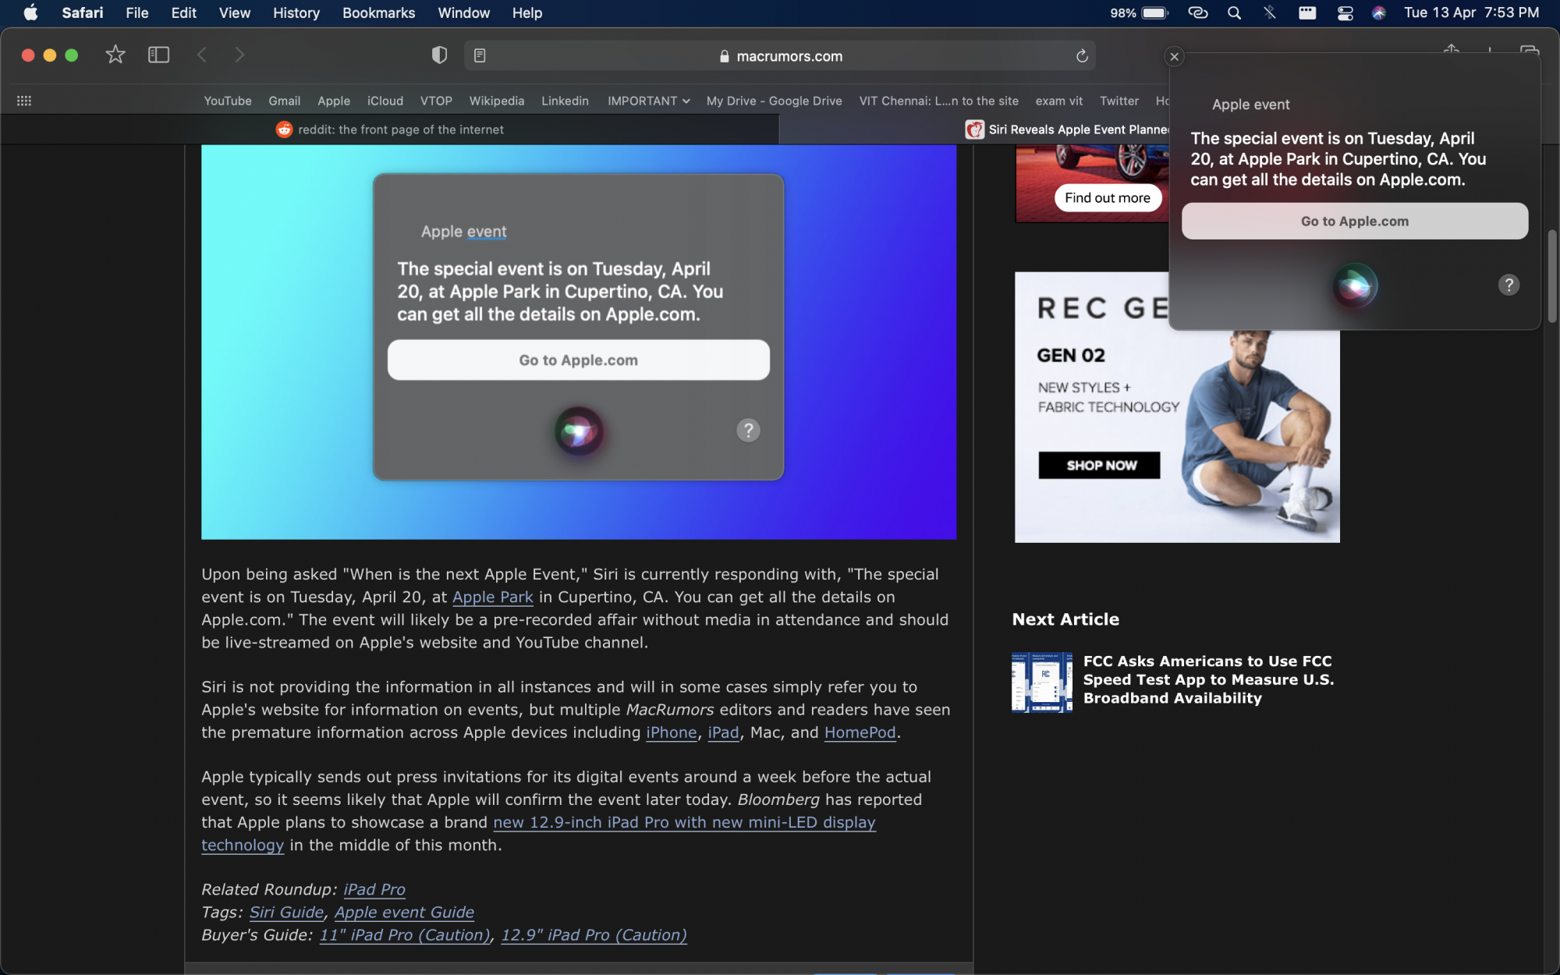This screenshot has height=975, width=1560.
Task: Open the History menu
Action: pyautogui.click(x=296, y=12)
